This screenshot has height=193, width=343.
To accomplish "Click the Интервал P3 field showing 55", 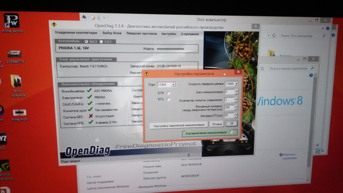I will click(229, 115).
